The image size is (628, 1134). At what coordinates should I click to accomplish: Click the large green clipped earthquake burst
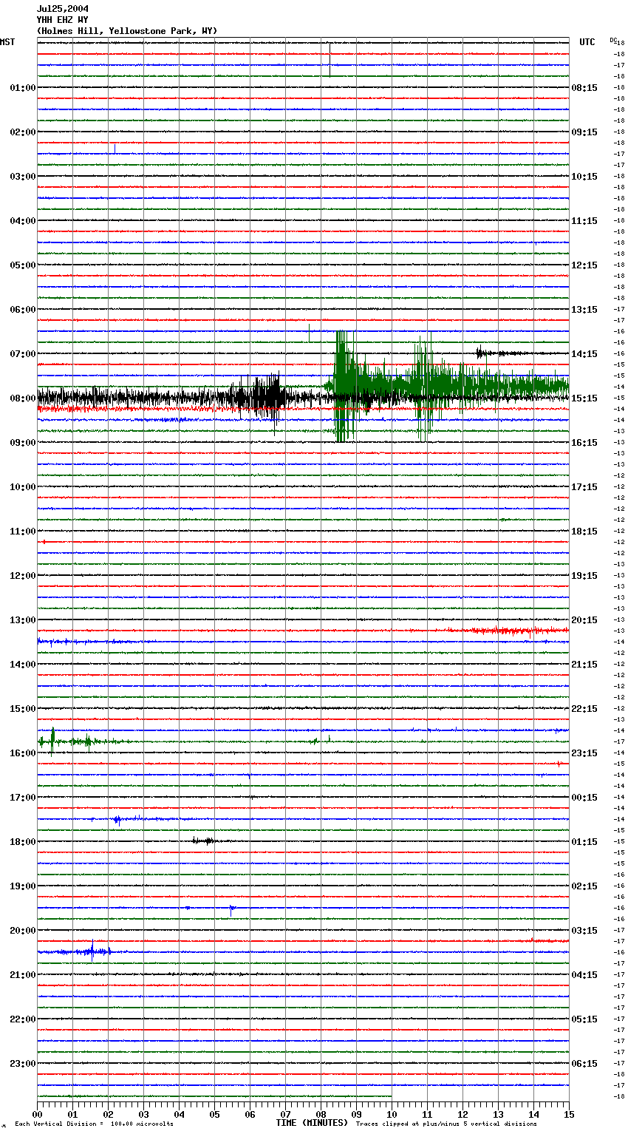[x=446, y=386]
